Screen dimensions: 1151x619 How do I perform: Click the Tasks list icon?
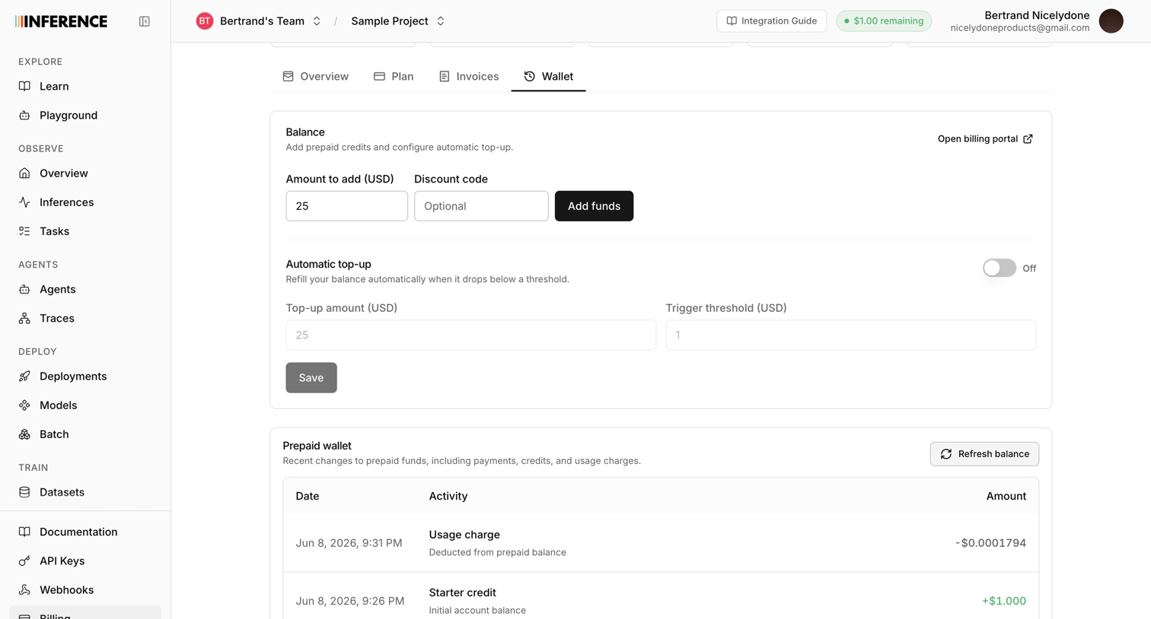pyautogui.click(x=24, y=231)
